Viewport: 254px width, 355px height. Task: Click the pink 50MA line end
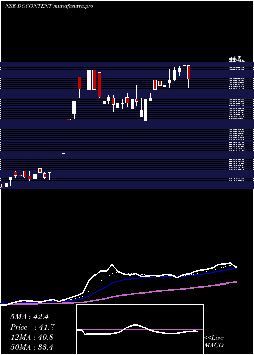pos(236,282)
